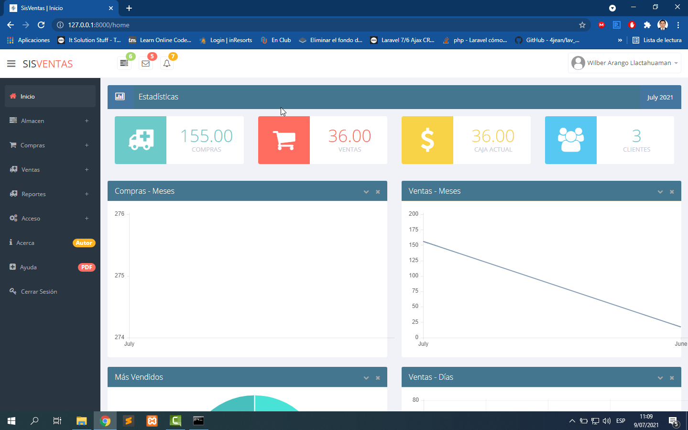Click the Cerrar Sesión link
This screenshot has width=688, height=430.
point(39,292)
